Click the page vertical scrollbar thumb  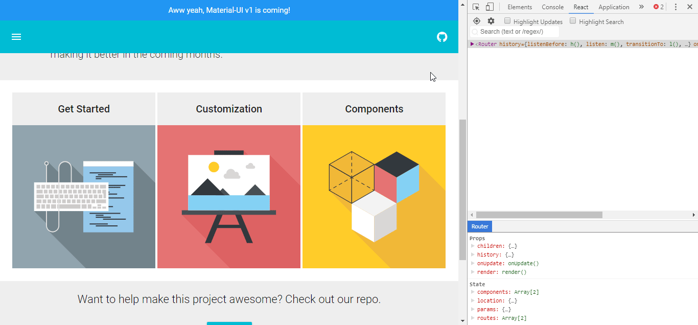coord(463,189)
